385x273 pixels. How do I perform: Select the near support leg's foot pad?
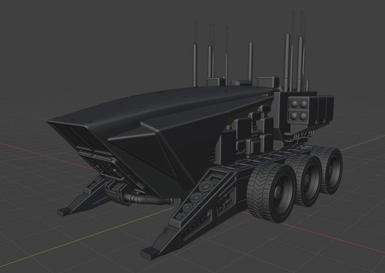(x=150, y=254)
